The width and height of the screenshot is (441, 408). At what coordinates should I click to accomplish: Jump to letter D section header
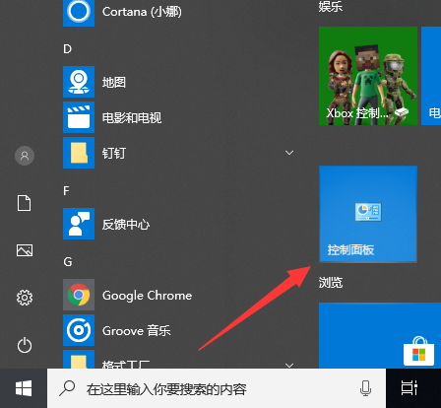pos(67,49)
